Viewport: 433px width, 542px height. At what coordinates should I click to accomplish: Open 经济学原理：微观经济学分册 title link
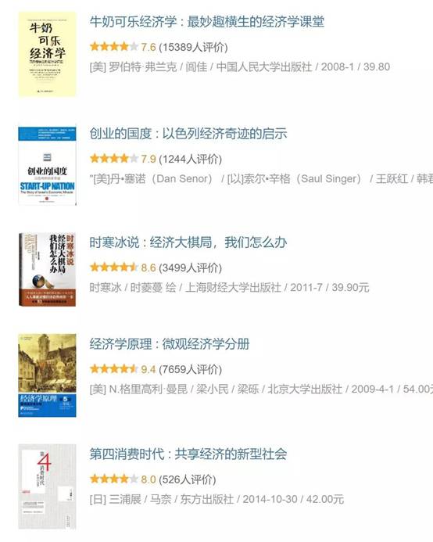[x=170, y=344]
